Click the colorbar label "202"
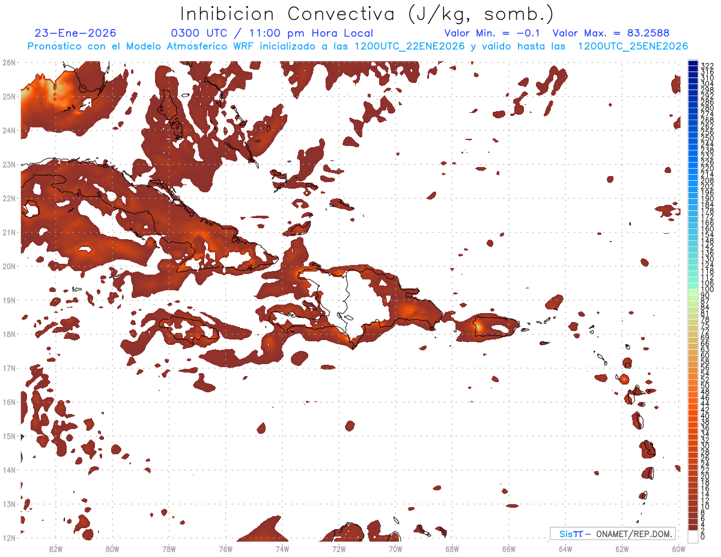 [x=707, y=186]
